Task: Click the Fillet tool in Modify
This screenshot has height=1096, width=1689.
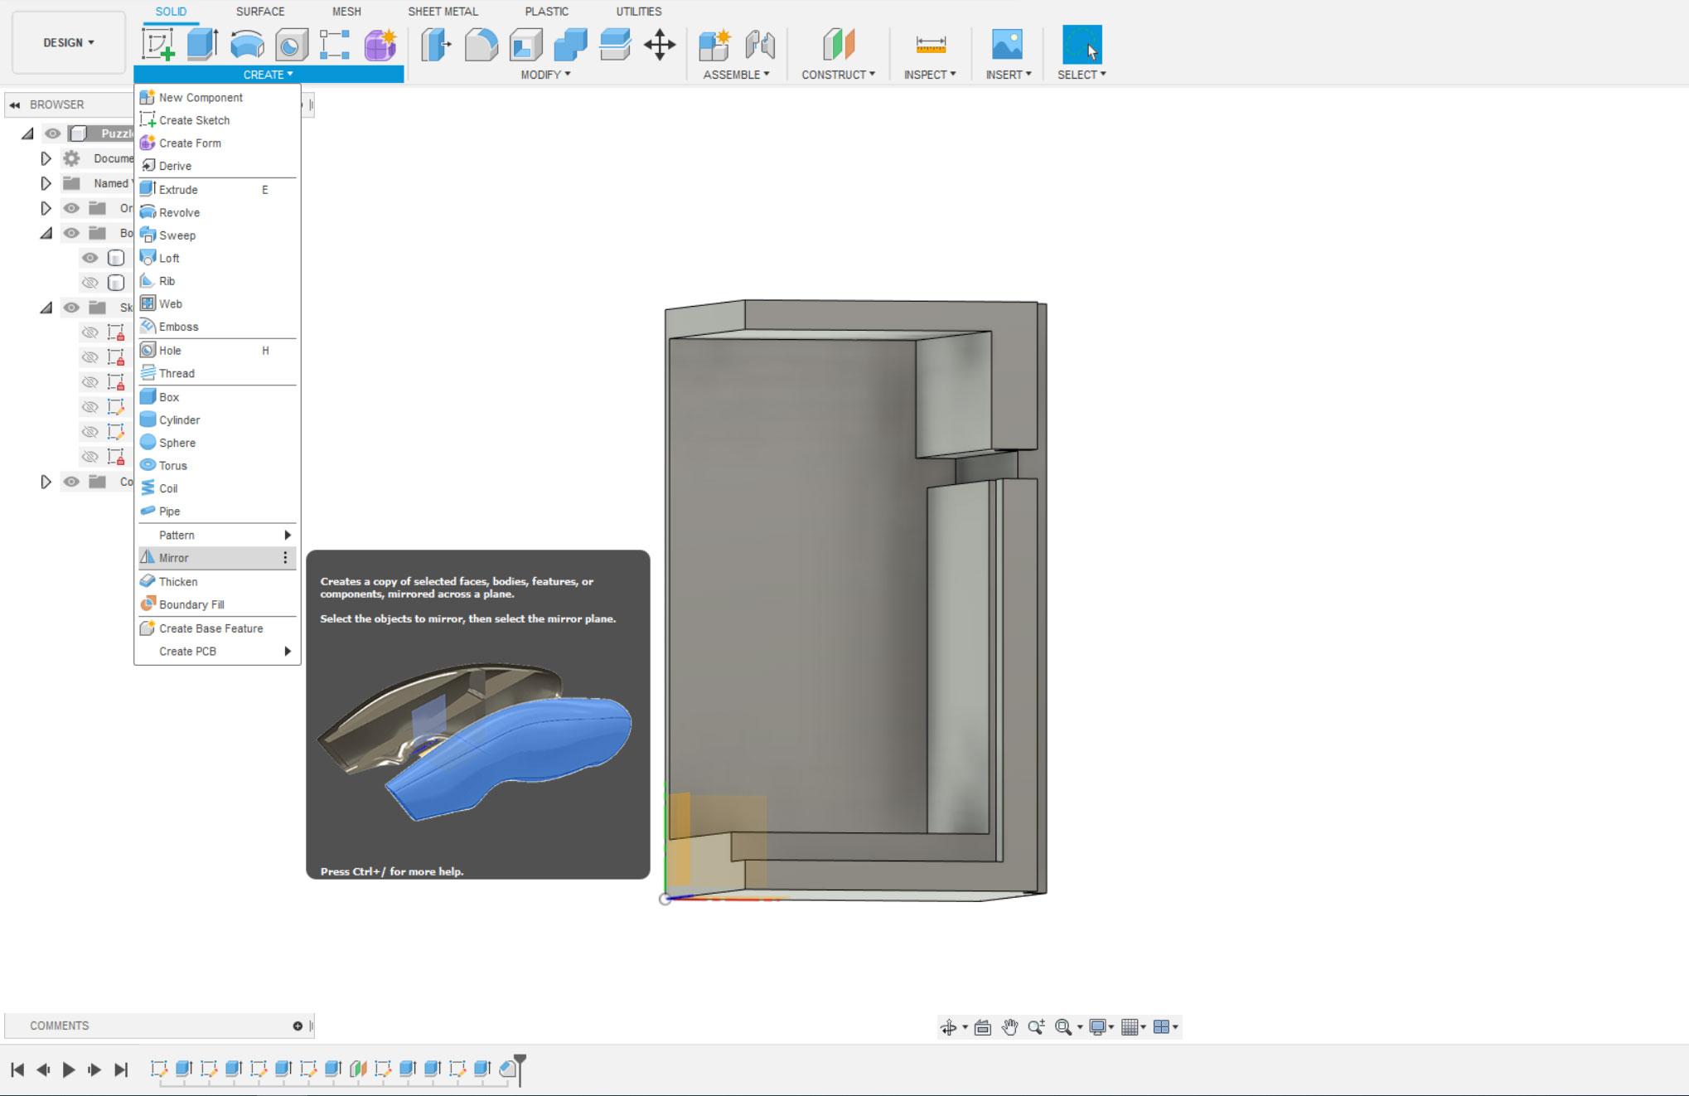Action: pos(481,45)
